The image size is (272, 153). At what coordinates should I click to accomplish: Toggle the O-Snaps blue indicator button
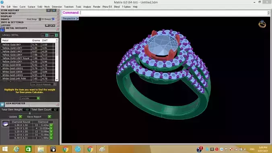click(x=53, y=19)
